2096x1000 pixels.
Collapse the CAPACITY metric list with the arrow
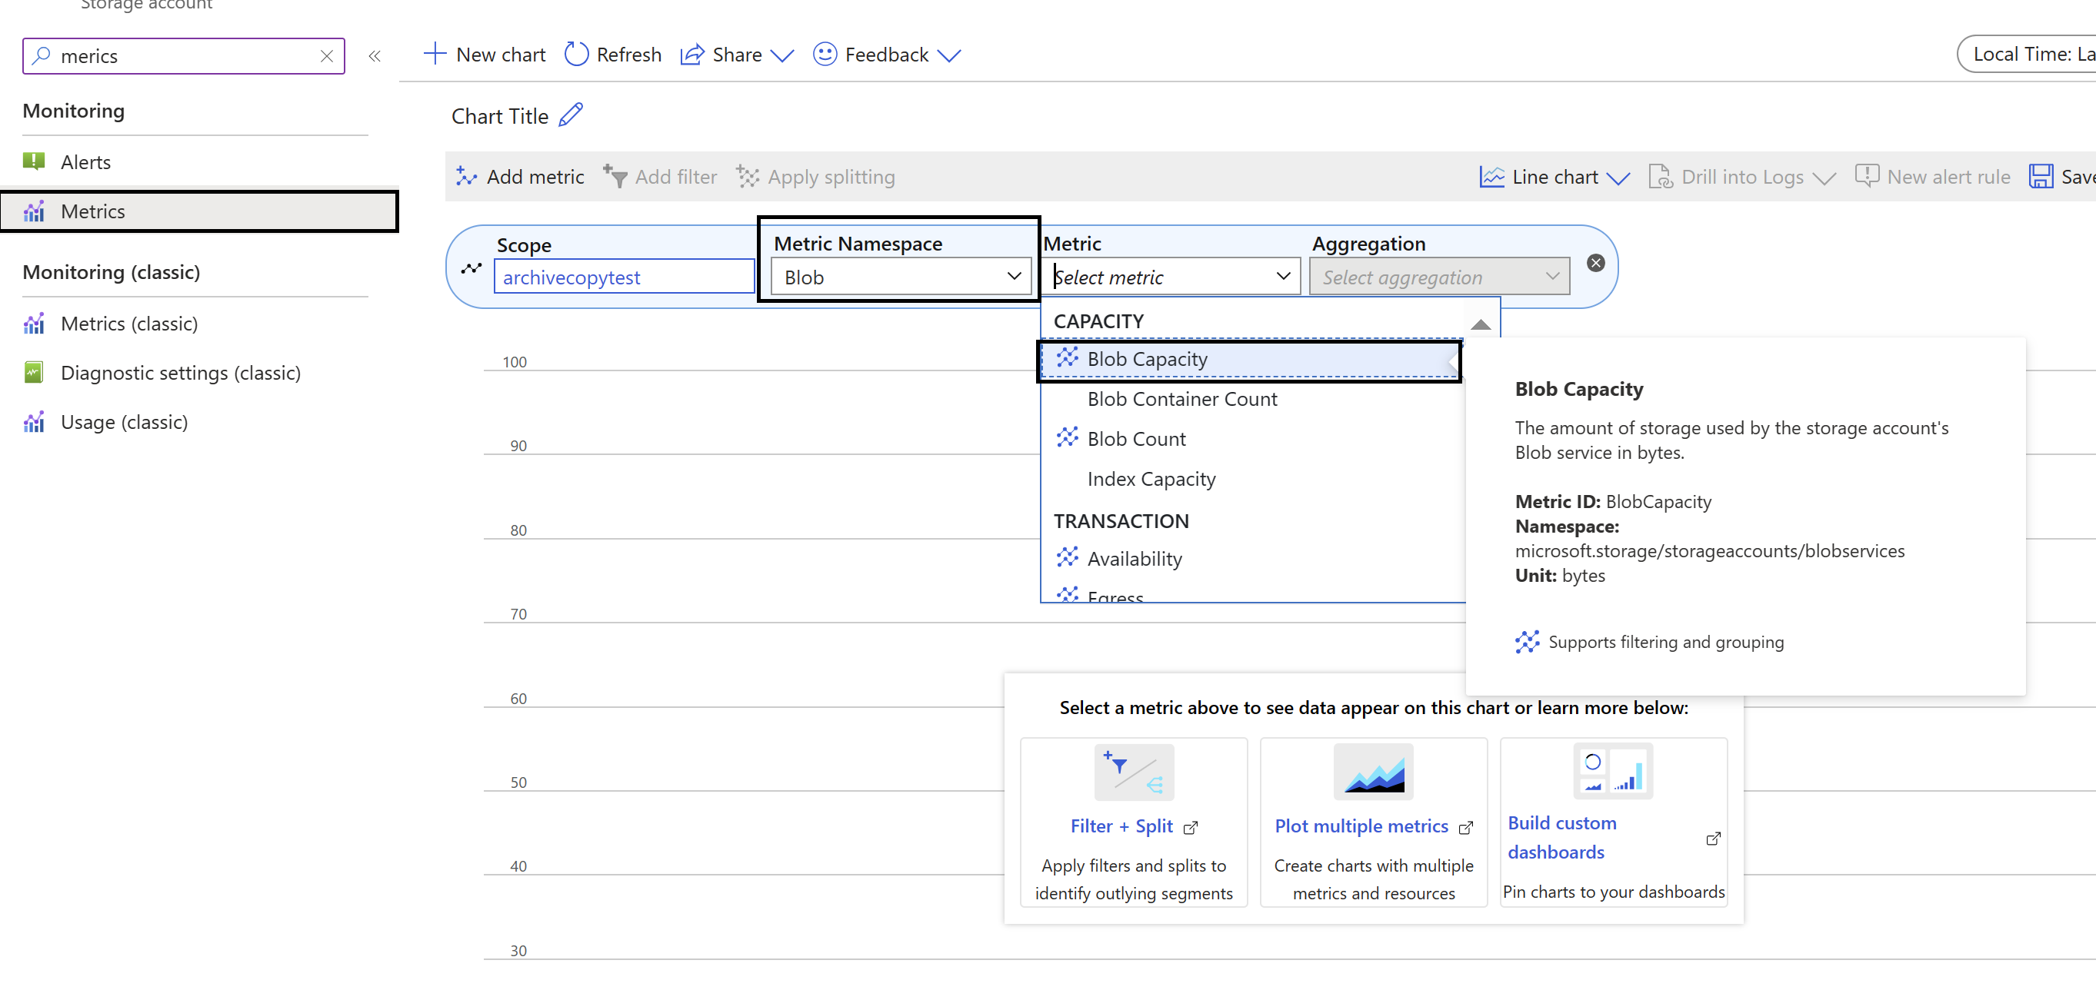click(x=1481, y=324)
